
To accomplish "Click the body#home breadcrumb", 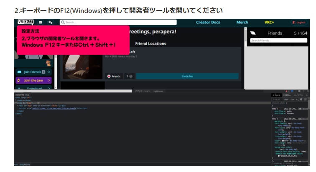I will point(25,165).
